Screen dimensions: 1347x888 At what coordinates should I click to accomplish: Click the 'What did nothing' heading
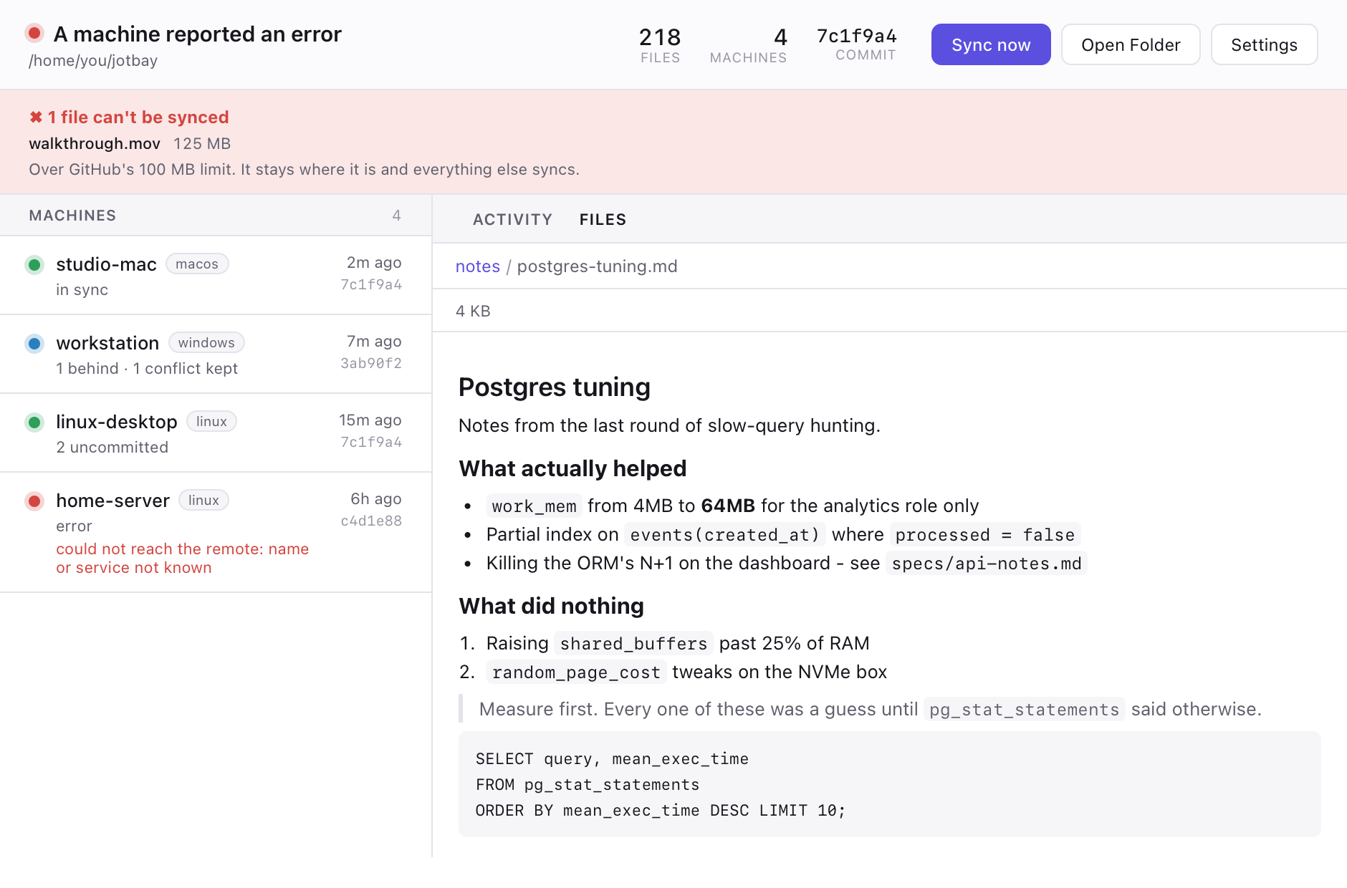click(x=551, y=606)
